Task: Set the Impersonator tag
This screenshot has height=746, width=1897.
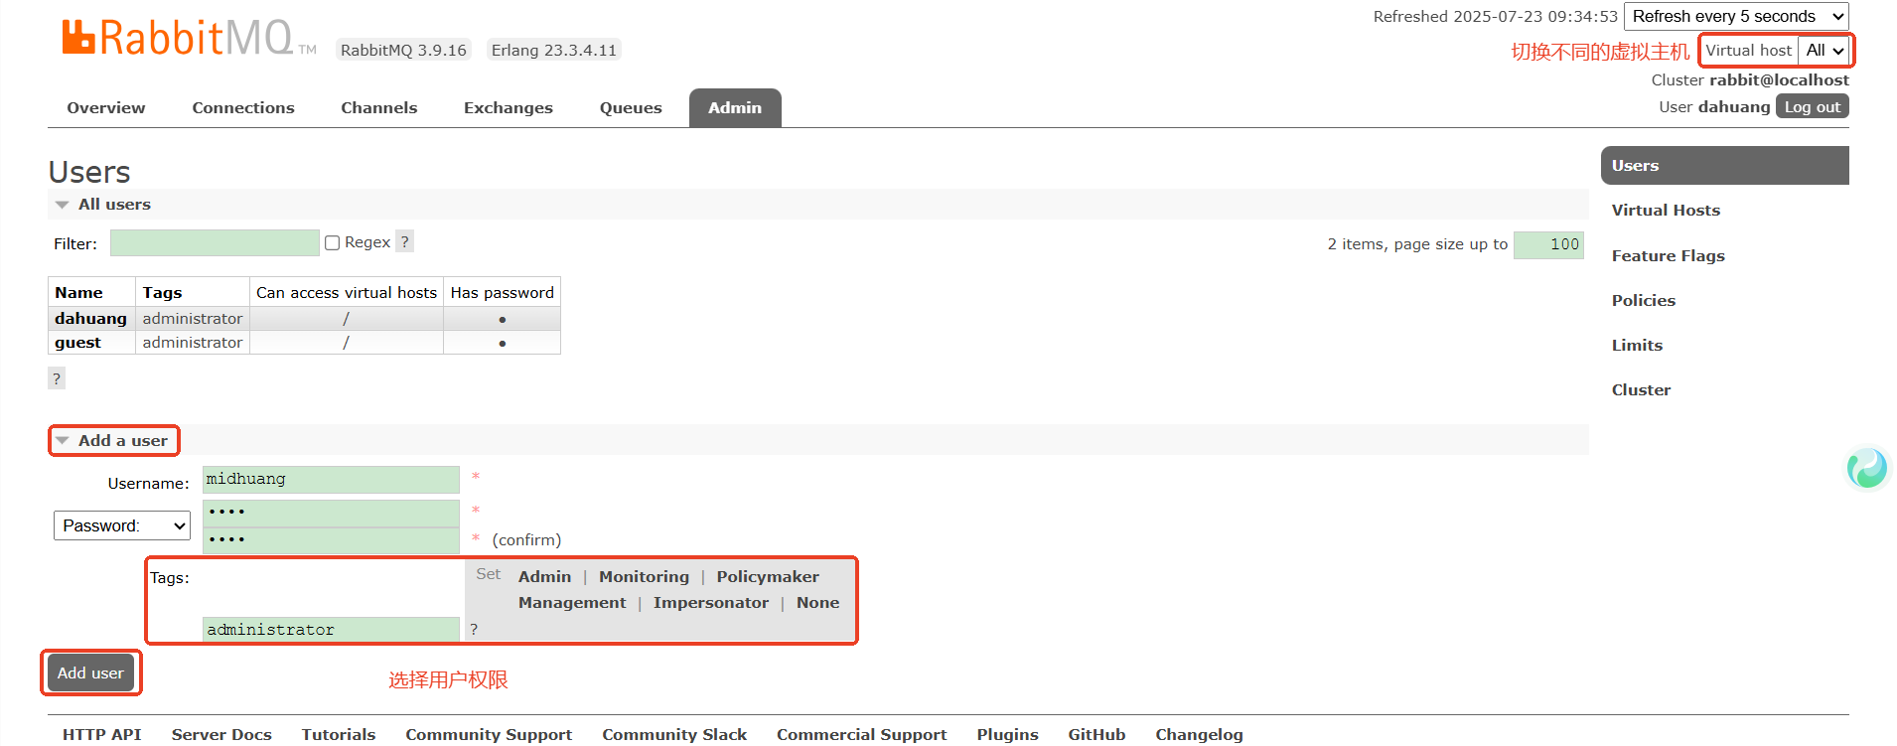Action: (711, 602)
